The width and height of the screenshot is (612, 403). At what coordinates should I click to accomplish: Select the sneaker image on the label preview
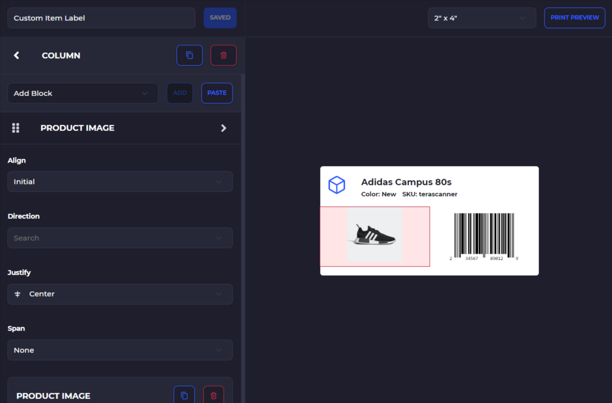pyautogui.click(x=374, y=236)
